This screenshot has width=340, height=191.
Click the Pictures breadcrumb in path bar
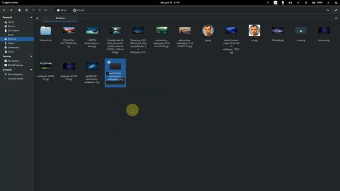pos(79,10)
